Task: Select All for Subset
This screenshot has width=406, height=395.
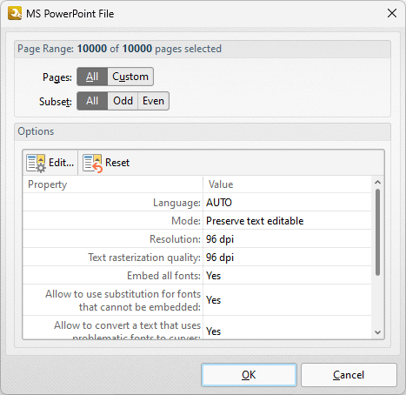Action: point(92,101)
